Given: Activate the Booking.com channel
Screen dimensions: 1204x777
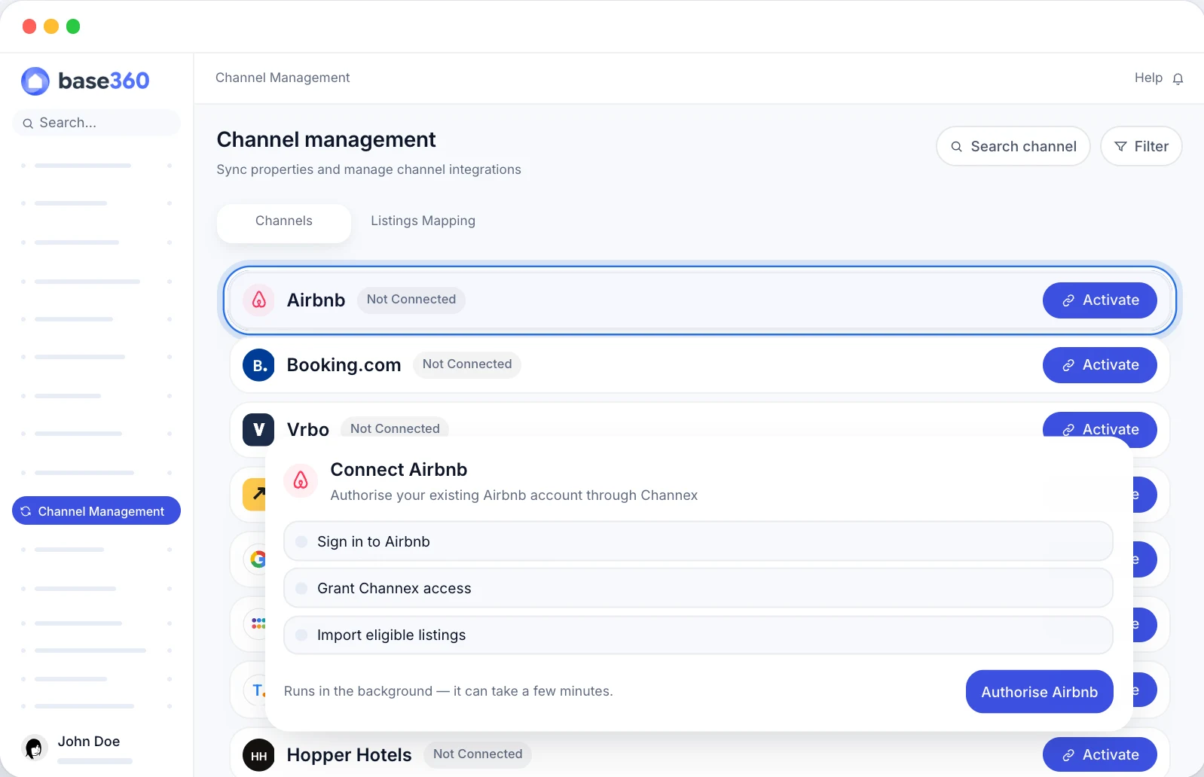Looking at the screenshot, I should 1099,365.
